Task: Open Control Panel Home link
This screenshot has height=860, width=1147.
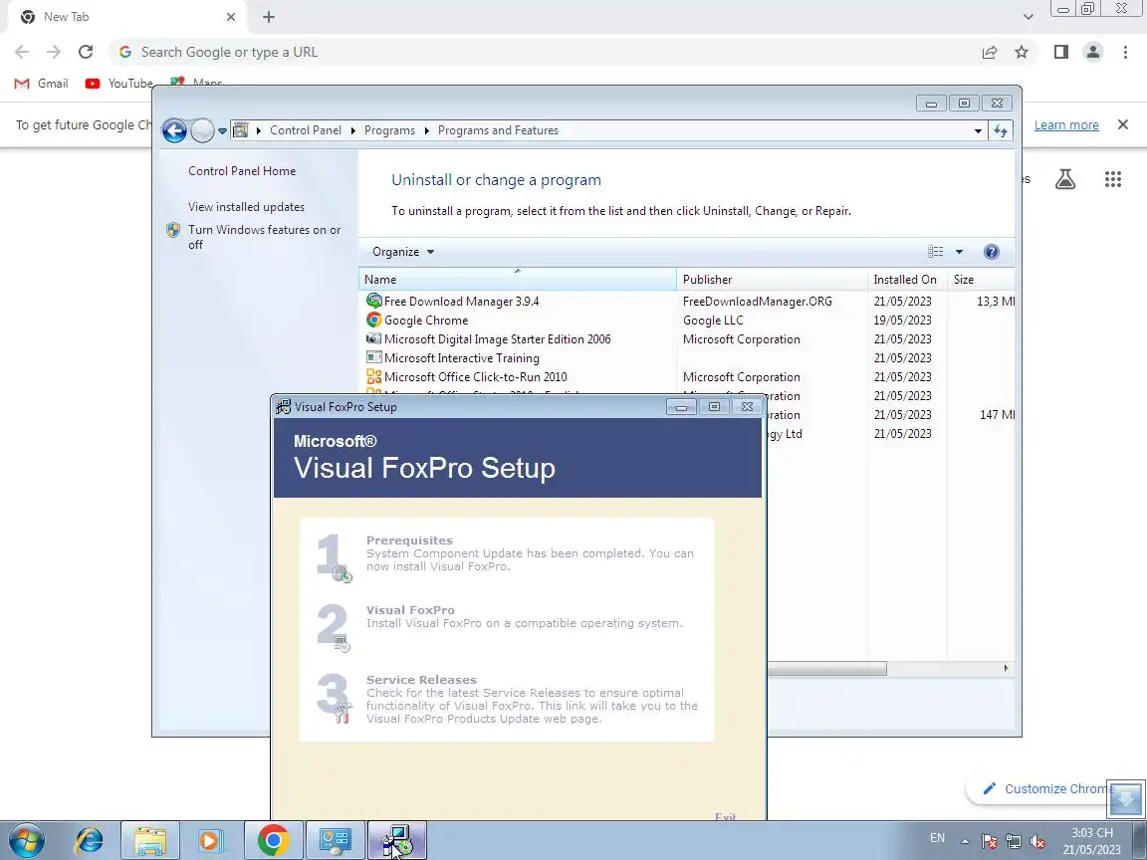Action: [242, 171]
